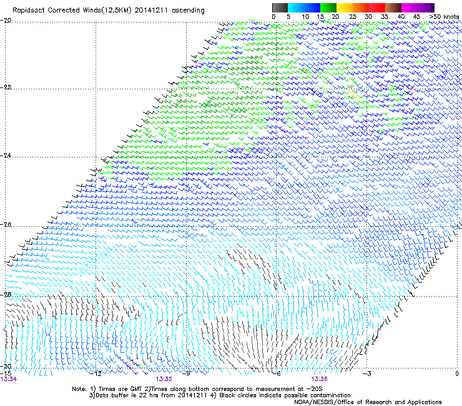Click the red 30-35 knots legend swatch

[x=377, y=7]
